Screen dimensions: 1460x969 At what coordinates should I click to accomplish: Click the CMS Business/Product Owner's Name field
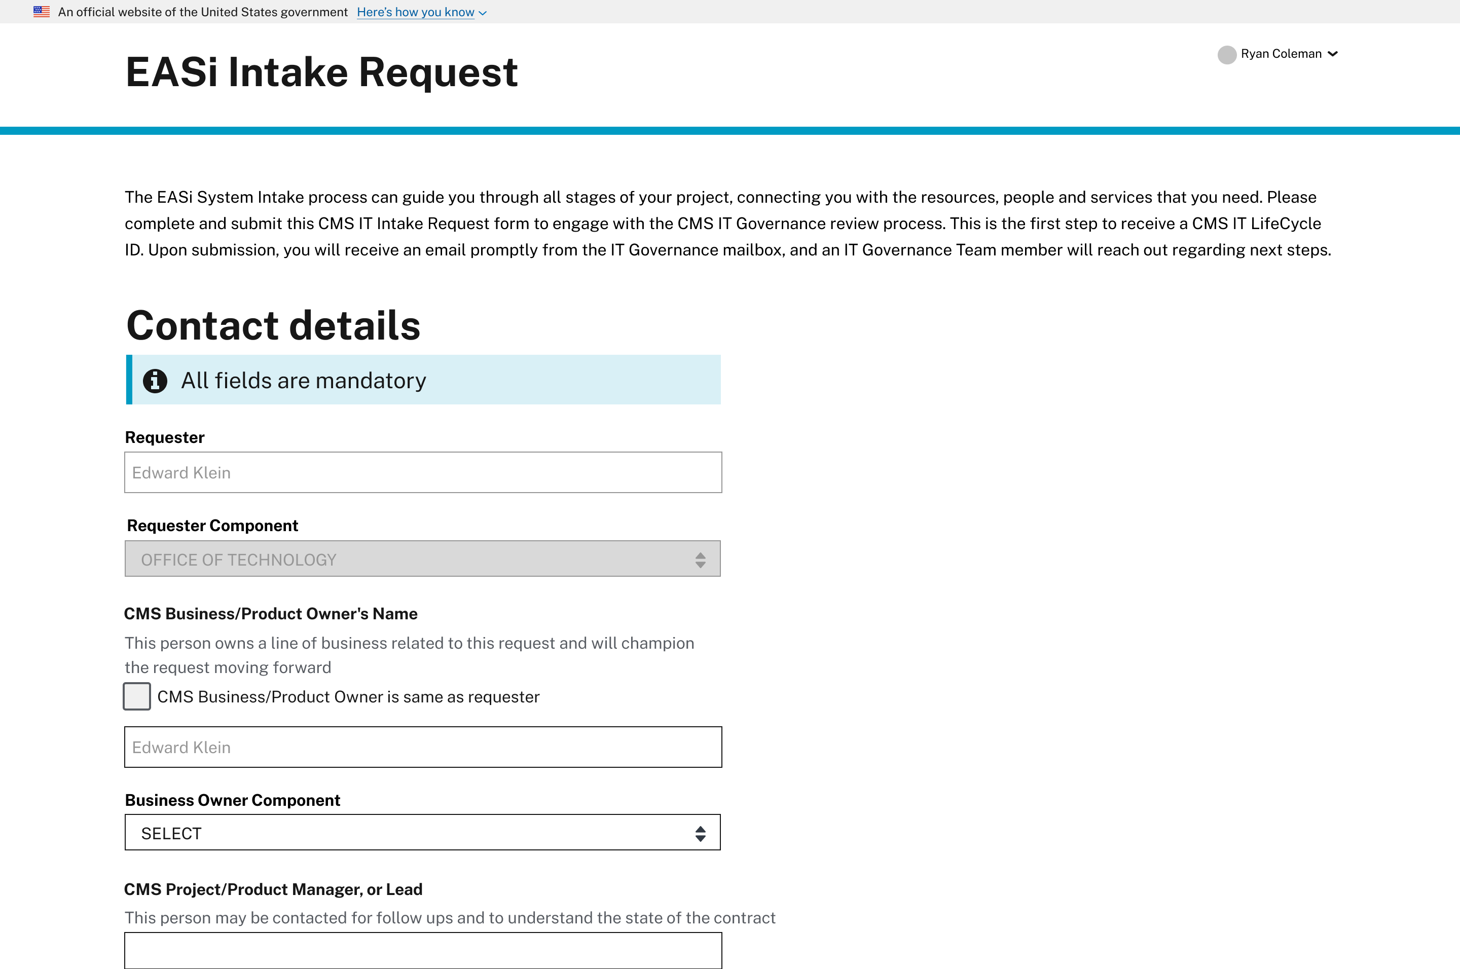[x=423, y=747]
